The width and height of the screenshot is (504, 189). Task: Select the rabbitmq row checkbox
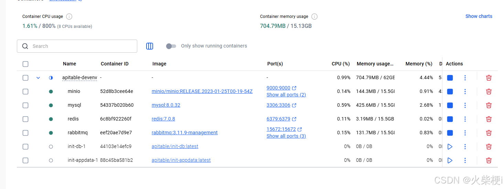(25, 133)
